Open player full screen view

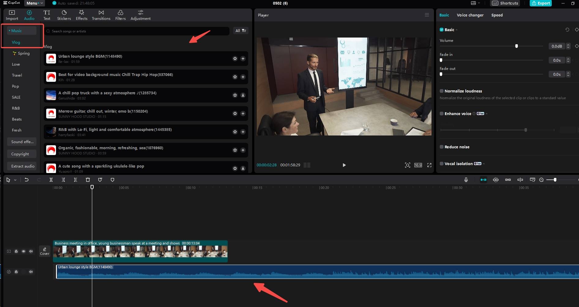coord(429,165)
